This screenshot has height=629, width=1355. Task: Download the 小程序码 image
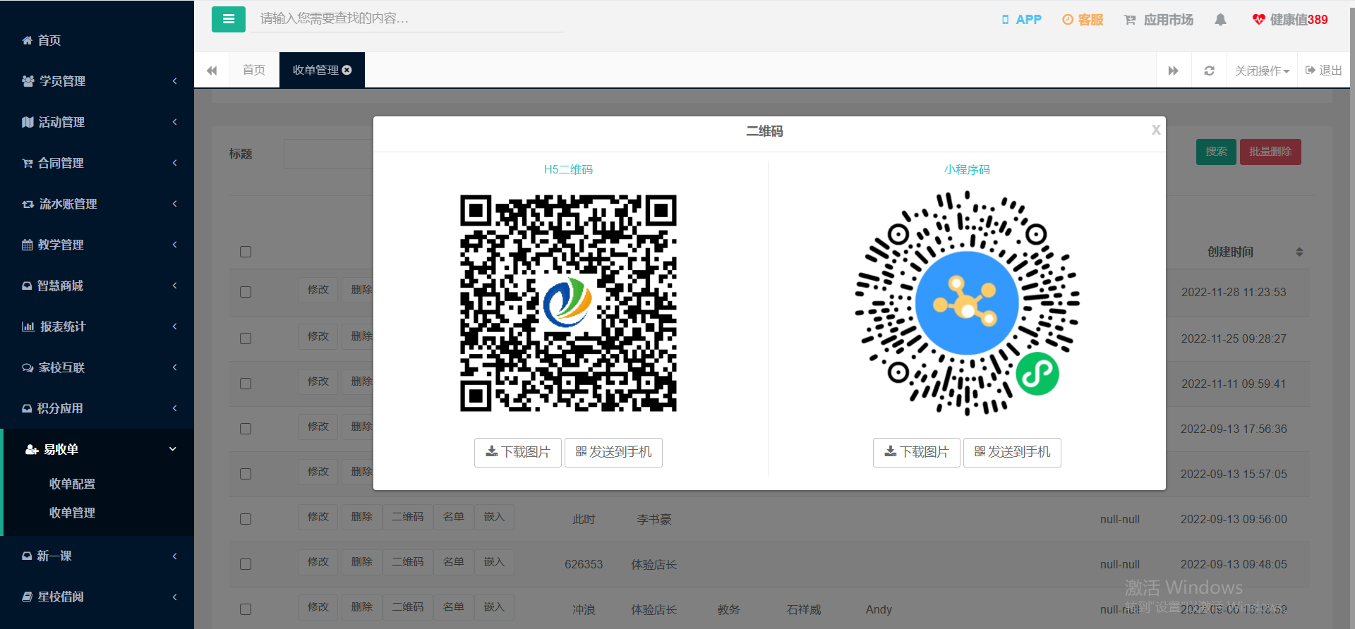coord(917,452)
